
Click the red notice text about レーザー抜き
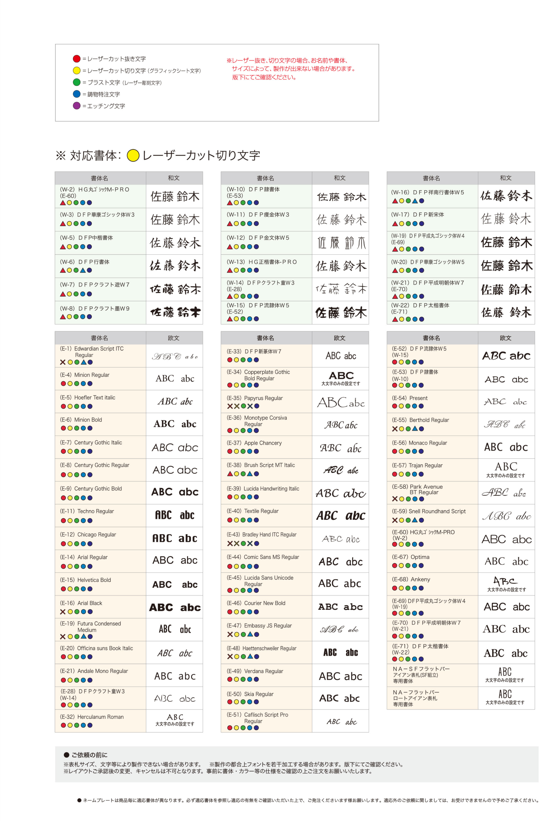pos(291,69)
